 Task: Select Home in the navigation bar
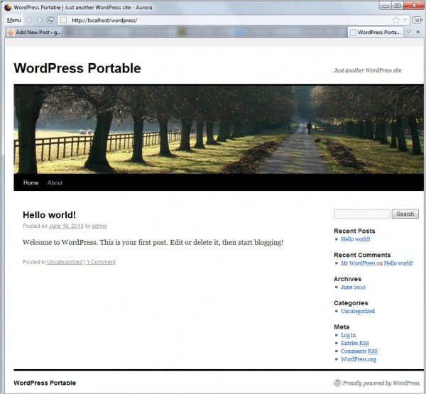[x=31, y=182]
